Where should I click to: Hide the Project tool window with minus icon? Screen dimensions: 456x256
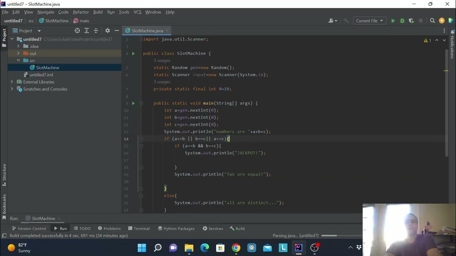pos(116,31)
